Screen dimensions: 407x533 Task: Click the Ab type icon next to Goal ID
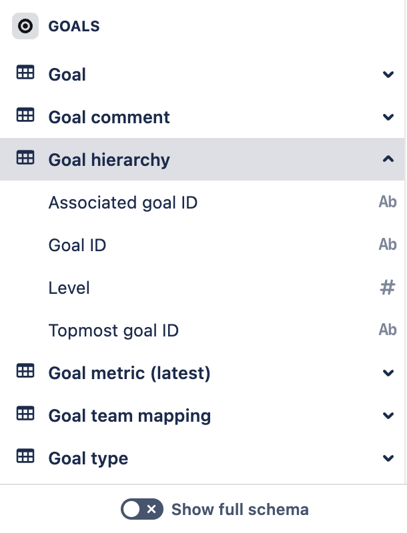coord(388,245)
